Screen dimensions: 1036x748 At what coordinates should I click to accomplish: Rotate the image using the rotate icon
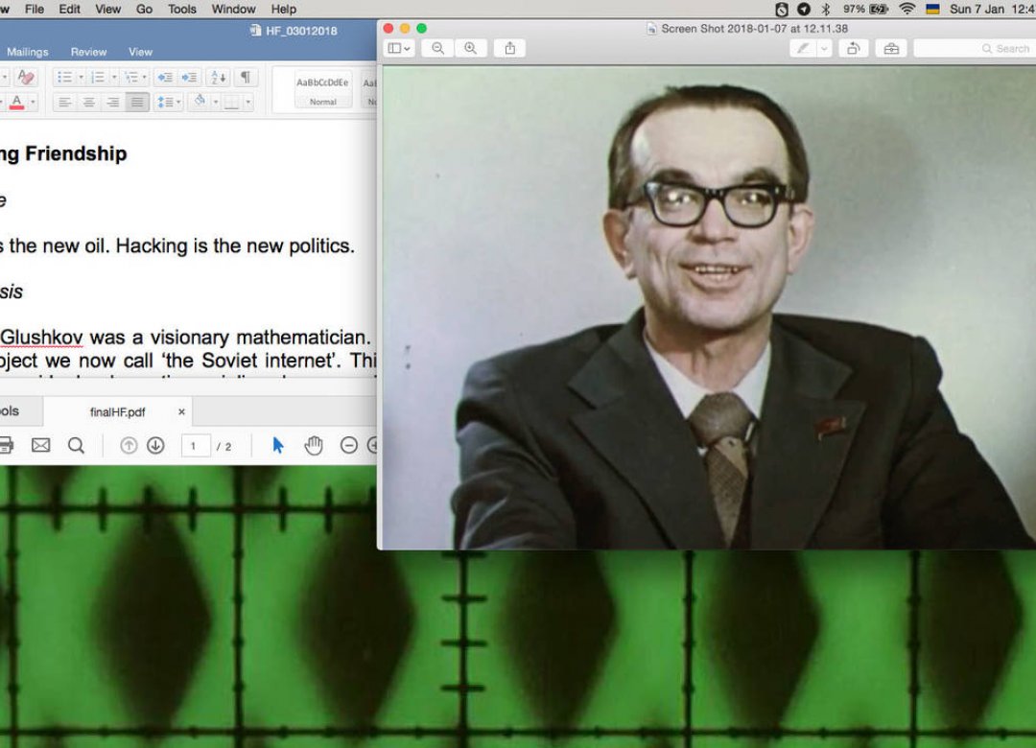854,48
